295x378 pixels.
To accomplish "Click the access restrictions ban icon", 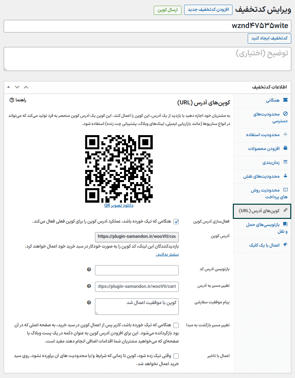I will 286,114.
